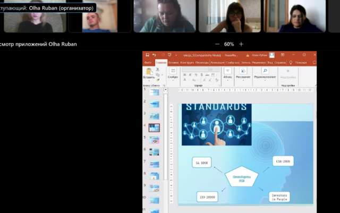Undo the last action in PowerPoint
The image size is (340, 213).
(x=154, y=55)
